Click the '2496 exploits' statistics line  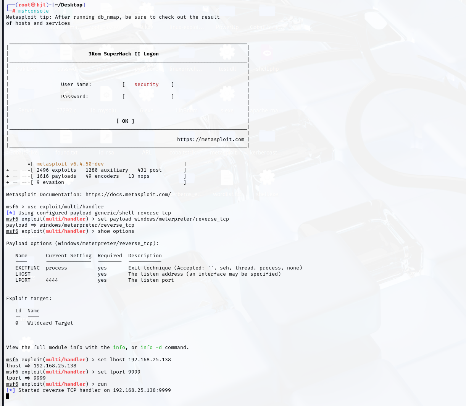96,170
